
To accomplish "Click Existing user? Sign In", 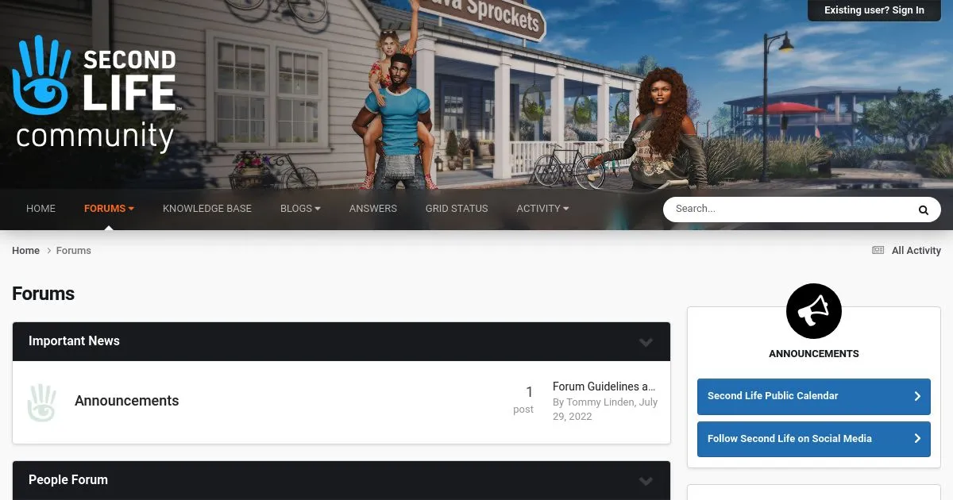I will [874, 10].
